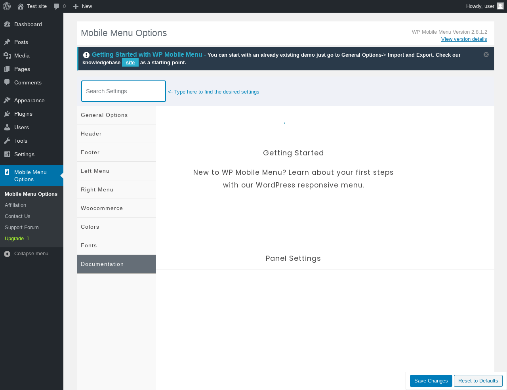Click the Test site home icon
The height and width of the screenshot is (390, 507).
pyautogui.click(x=21, y=6)
